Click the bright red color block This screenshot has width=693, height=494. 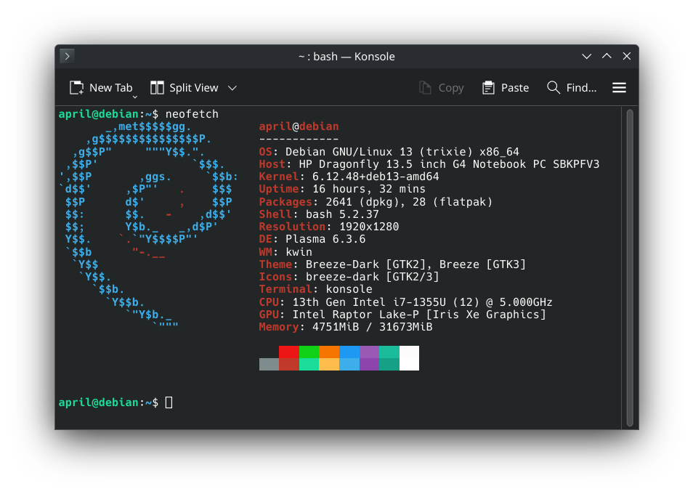pyautogui.click(x=289, y=352)
